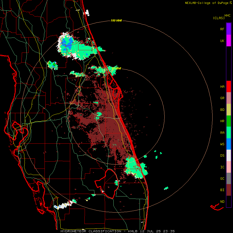Click the 'IC' legend label
233x233 pixels.
[222, 167]
